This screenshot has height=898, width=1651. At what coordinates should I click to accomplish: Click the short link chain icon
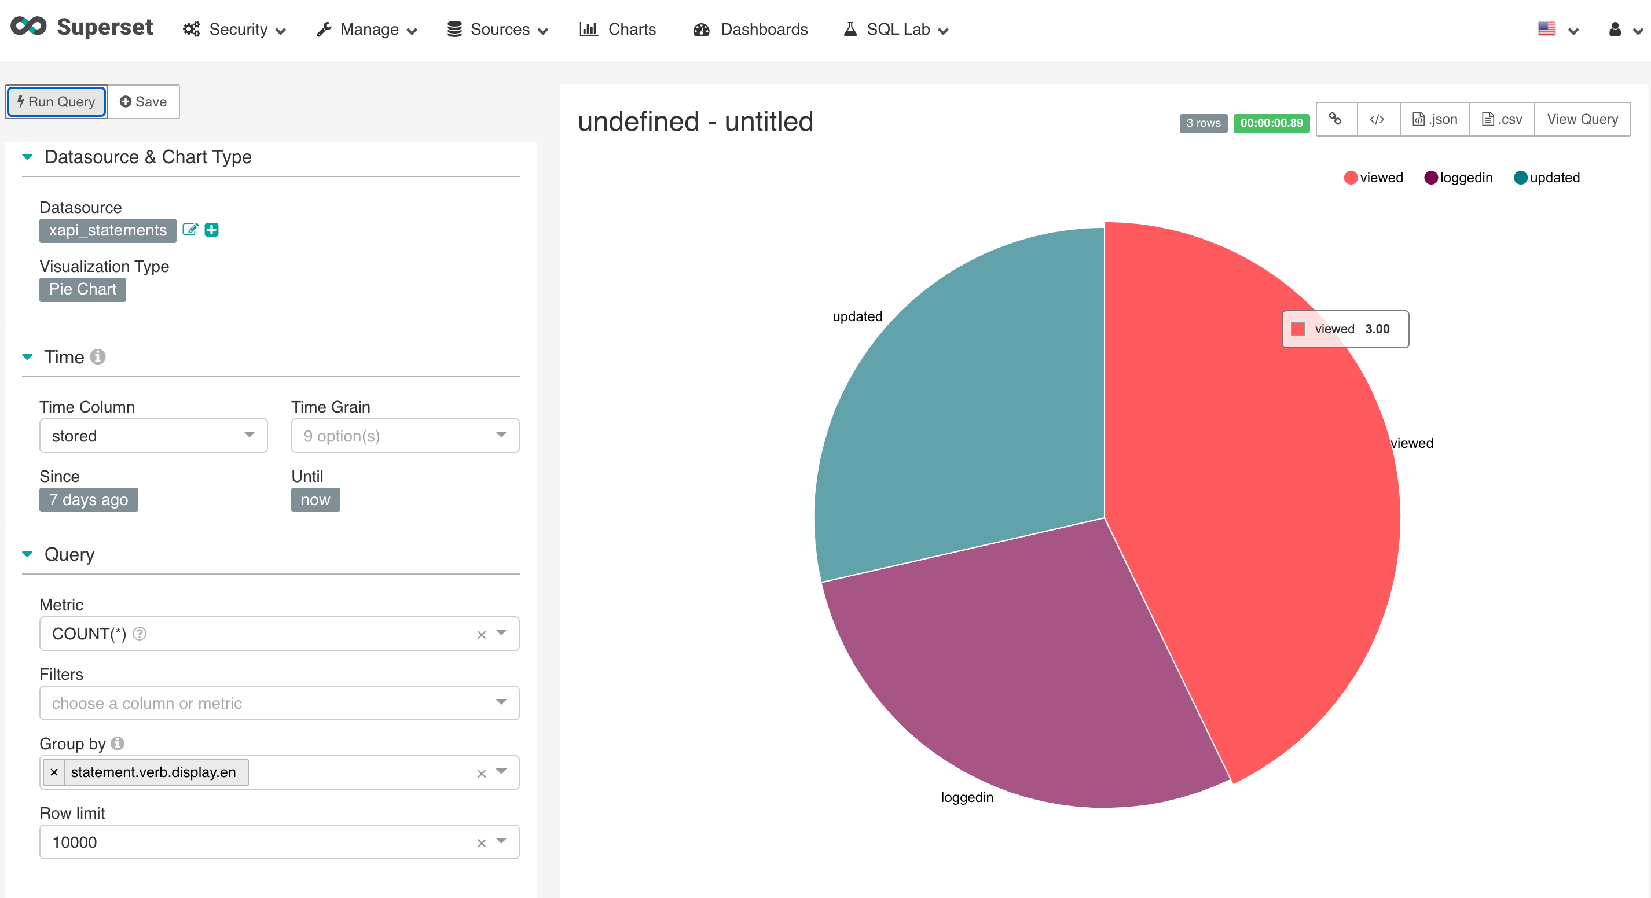[x=1335, y=119]
